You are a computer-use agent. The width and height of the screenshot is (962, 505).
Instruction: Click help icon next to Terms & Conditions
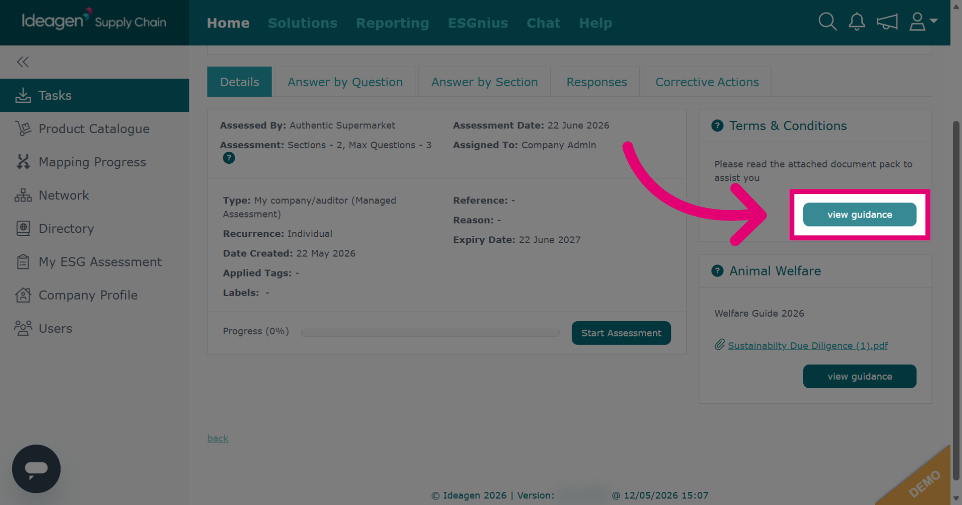(717, 126)
